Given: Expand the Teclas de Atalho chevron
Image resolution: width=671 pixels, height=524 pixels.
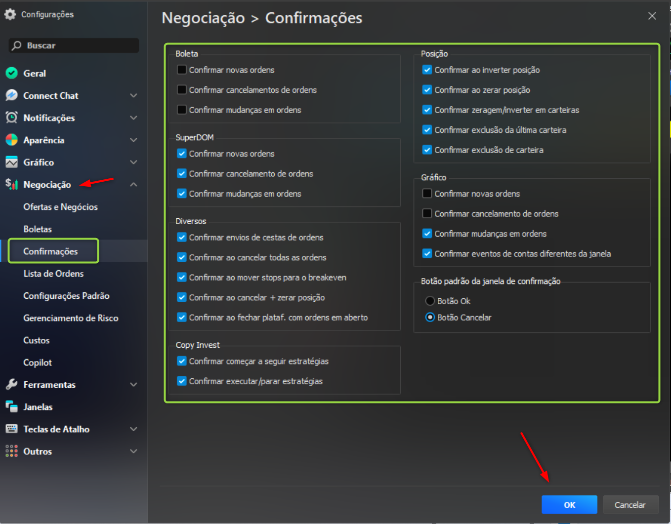Looking at the screenshot, I should (133, 429).
